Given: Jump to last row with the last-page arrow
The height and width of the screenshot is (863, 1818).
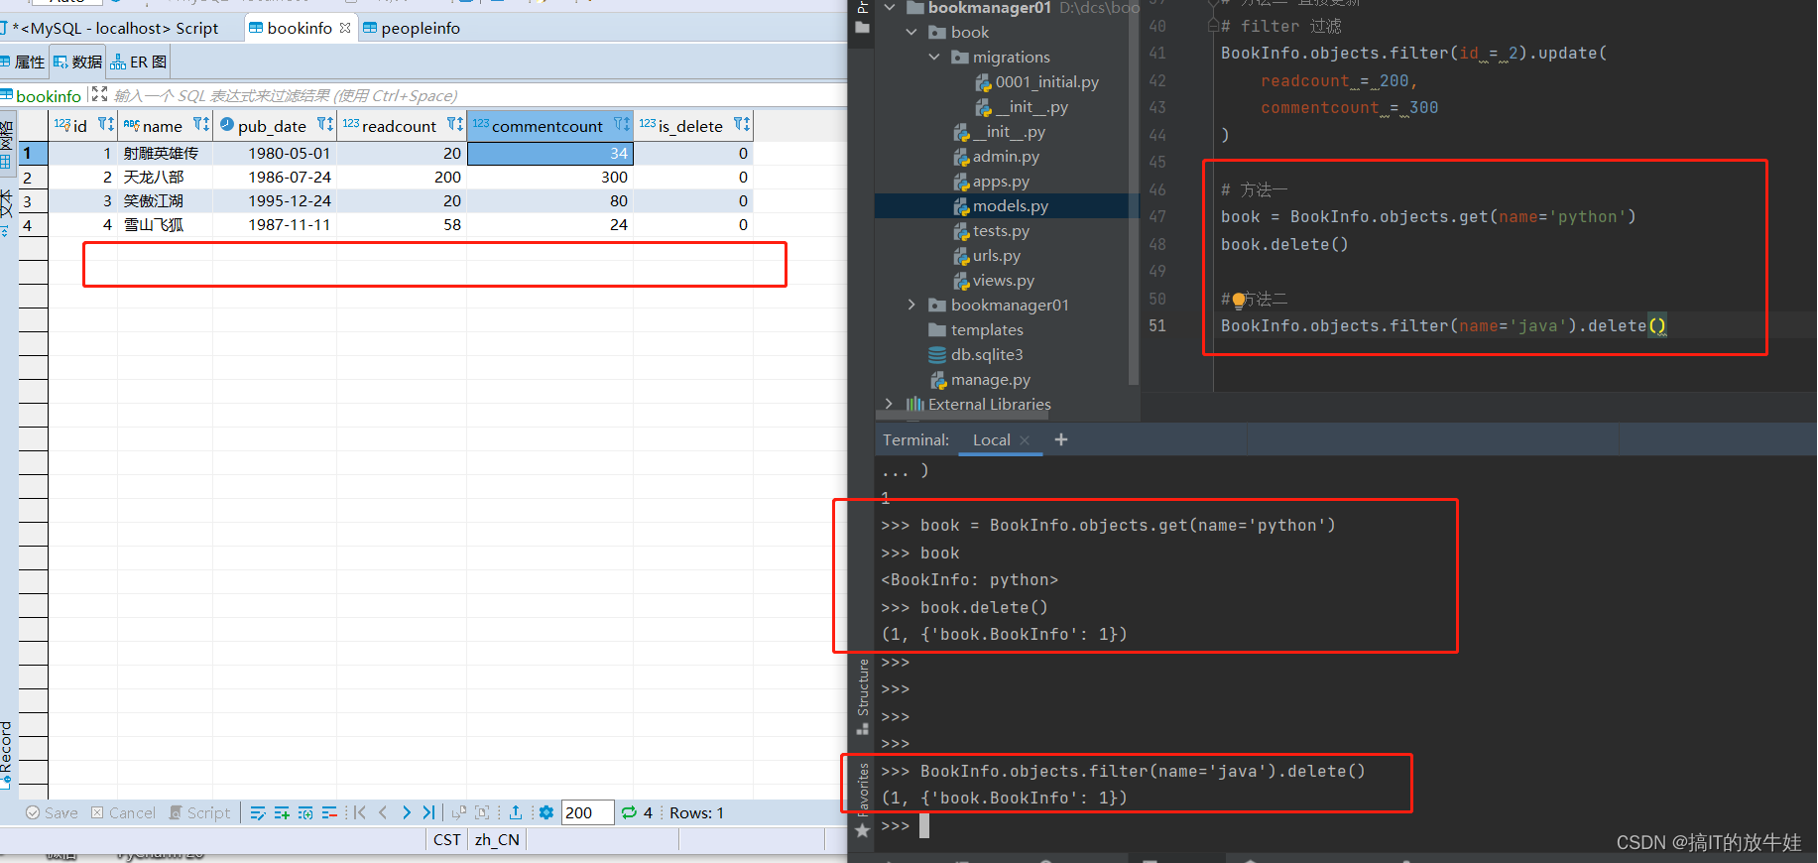Looking at the screenshot, I should (428, 812).
